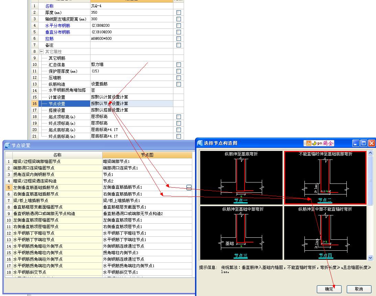
Task: Open the 节点四 link
Action: click(x=325, y=255)
